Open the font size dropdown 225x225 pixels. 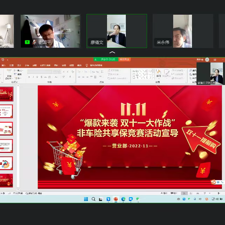(x=57, y=72)
